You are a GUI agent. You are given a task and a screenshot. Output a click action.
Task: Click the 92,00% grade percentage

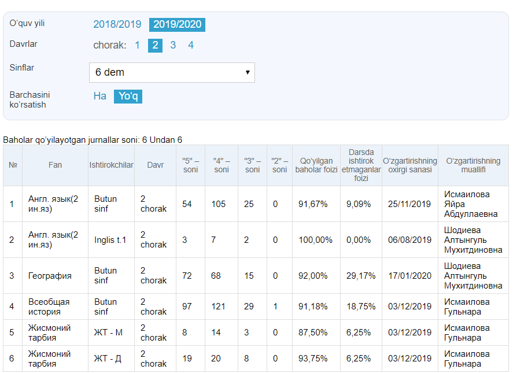(313, 276)
